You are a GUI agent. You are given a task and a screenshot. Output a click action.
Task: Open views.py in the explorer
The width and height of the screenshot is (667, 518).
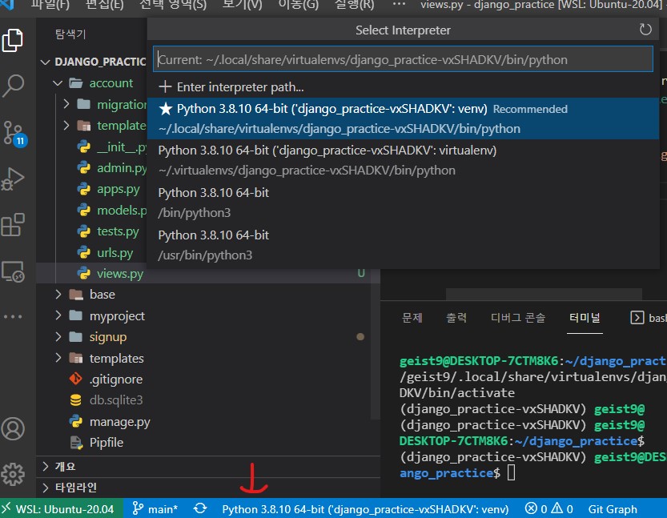pos(120,274)
